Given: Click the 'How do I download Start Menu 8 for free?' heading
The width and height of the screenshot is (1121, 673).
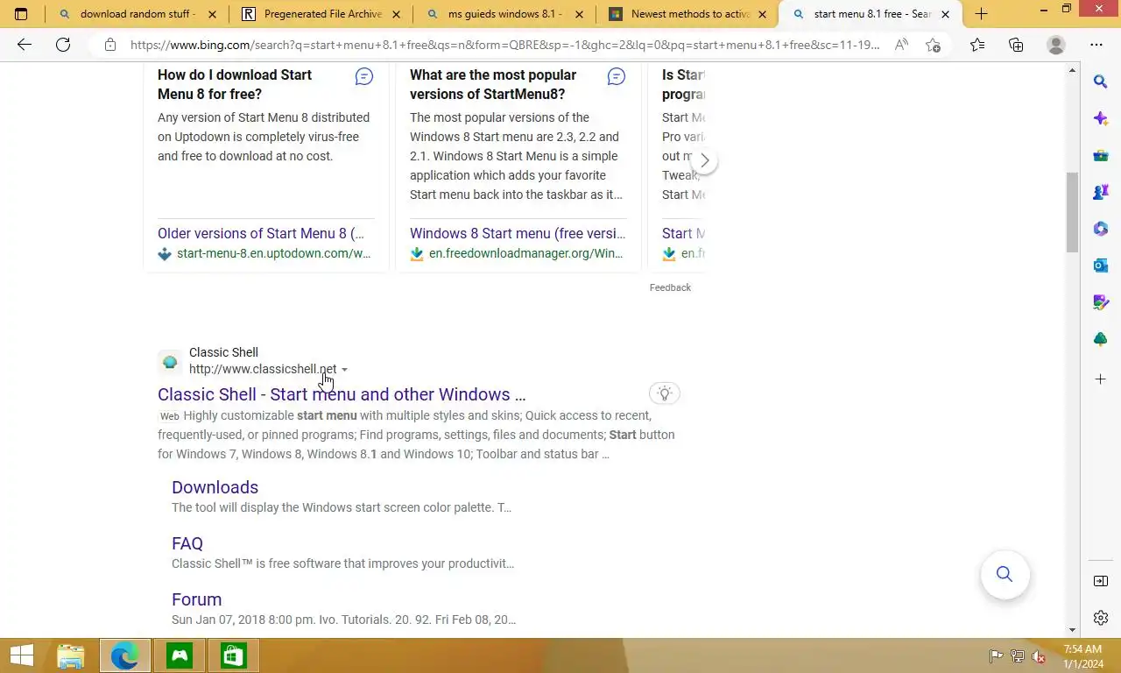Looking at the screenshot, I should point(235,84).
